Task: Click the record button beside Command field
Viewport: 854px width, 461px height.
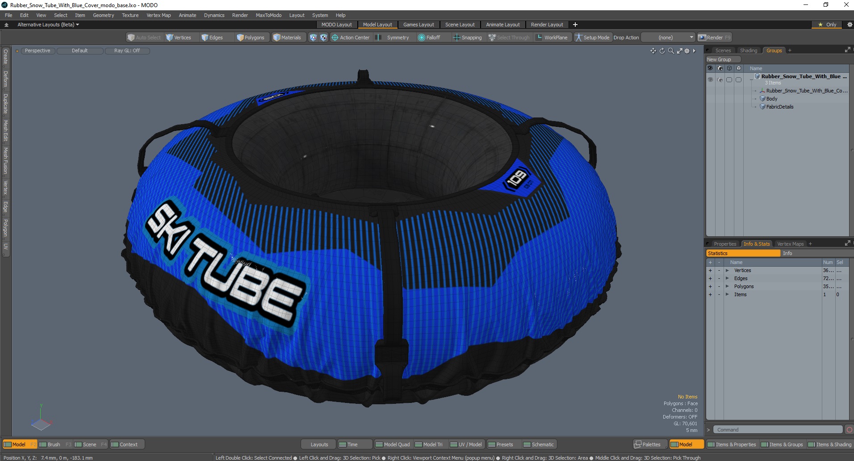Action: pos(849,430)
